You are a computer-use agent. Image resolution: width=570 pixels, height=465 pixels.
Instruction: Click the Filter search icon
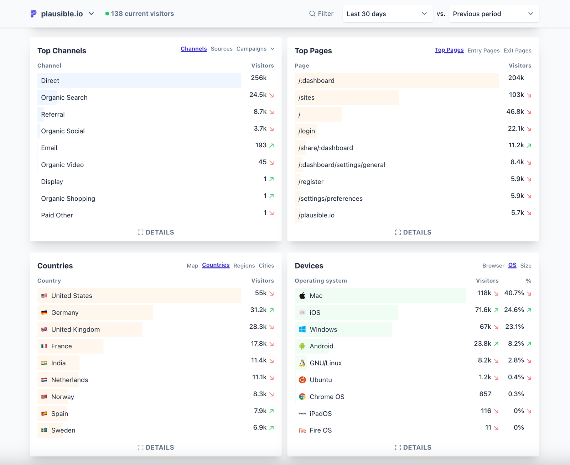[x=312, y=14]
